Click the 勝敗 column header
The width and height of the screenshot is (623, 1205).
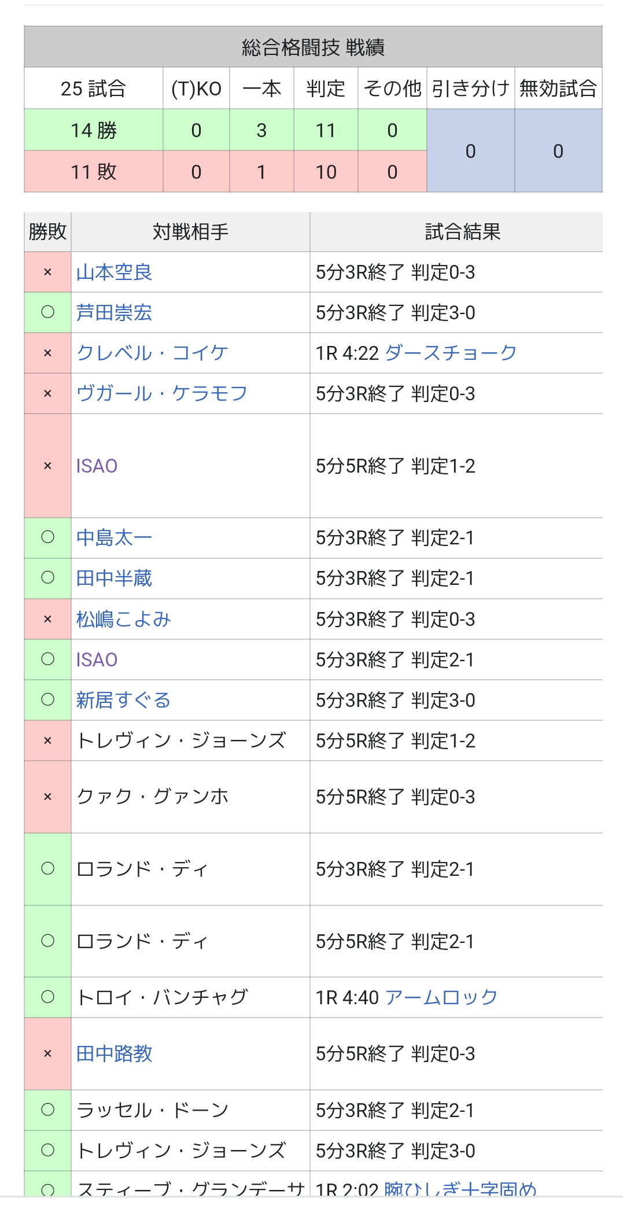coord(47,232)
